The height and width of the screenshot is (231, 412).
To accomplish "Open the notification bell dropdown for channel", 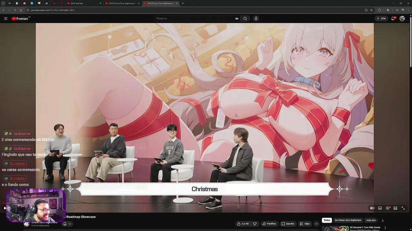I will coord(67,224).
